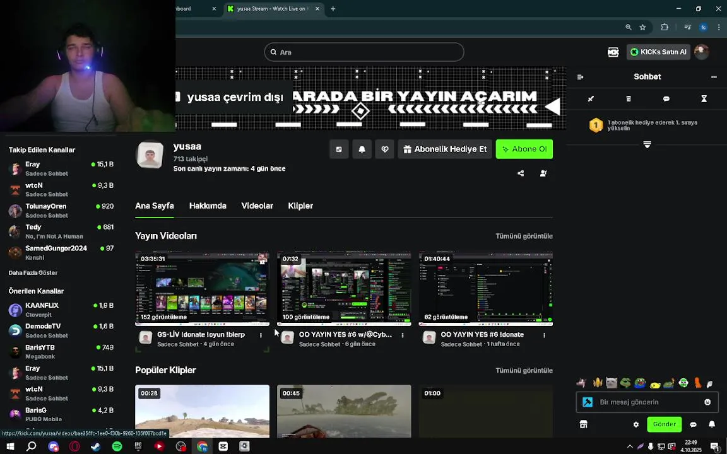This screenshot has height=454, width=727.
Task: Show hidden system tray icons chevron
Action: [x=630, y=446]
